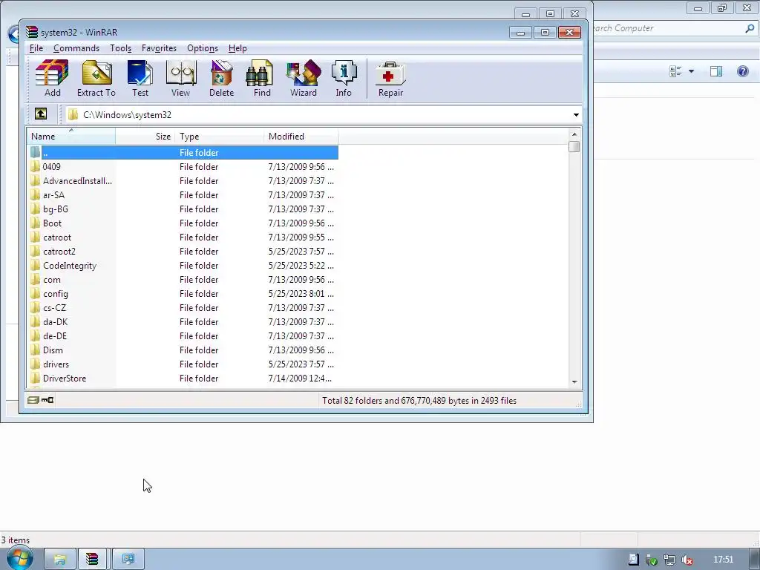Click the Add toolbar icon
This screenshot has width=760, height=570.
(x=53, y=79)
